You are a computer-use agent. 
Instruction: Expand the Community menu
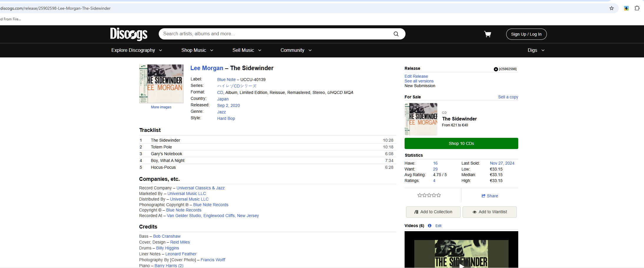pos(296,50)
